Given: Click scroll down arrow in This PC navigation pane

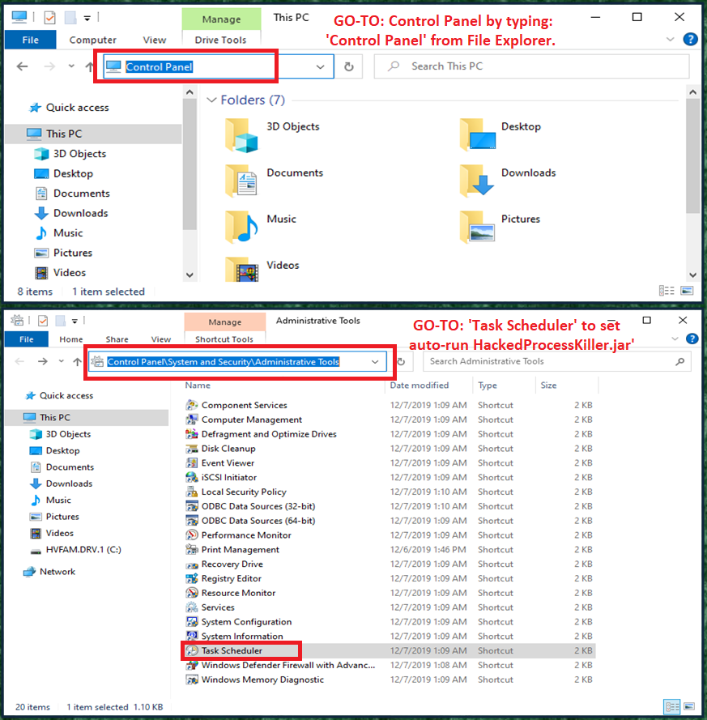Looking at the screenshot, I should click(x=190, y=275).
